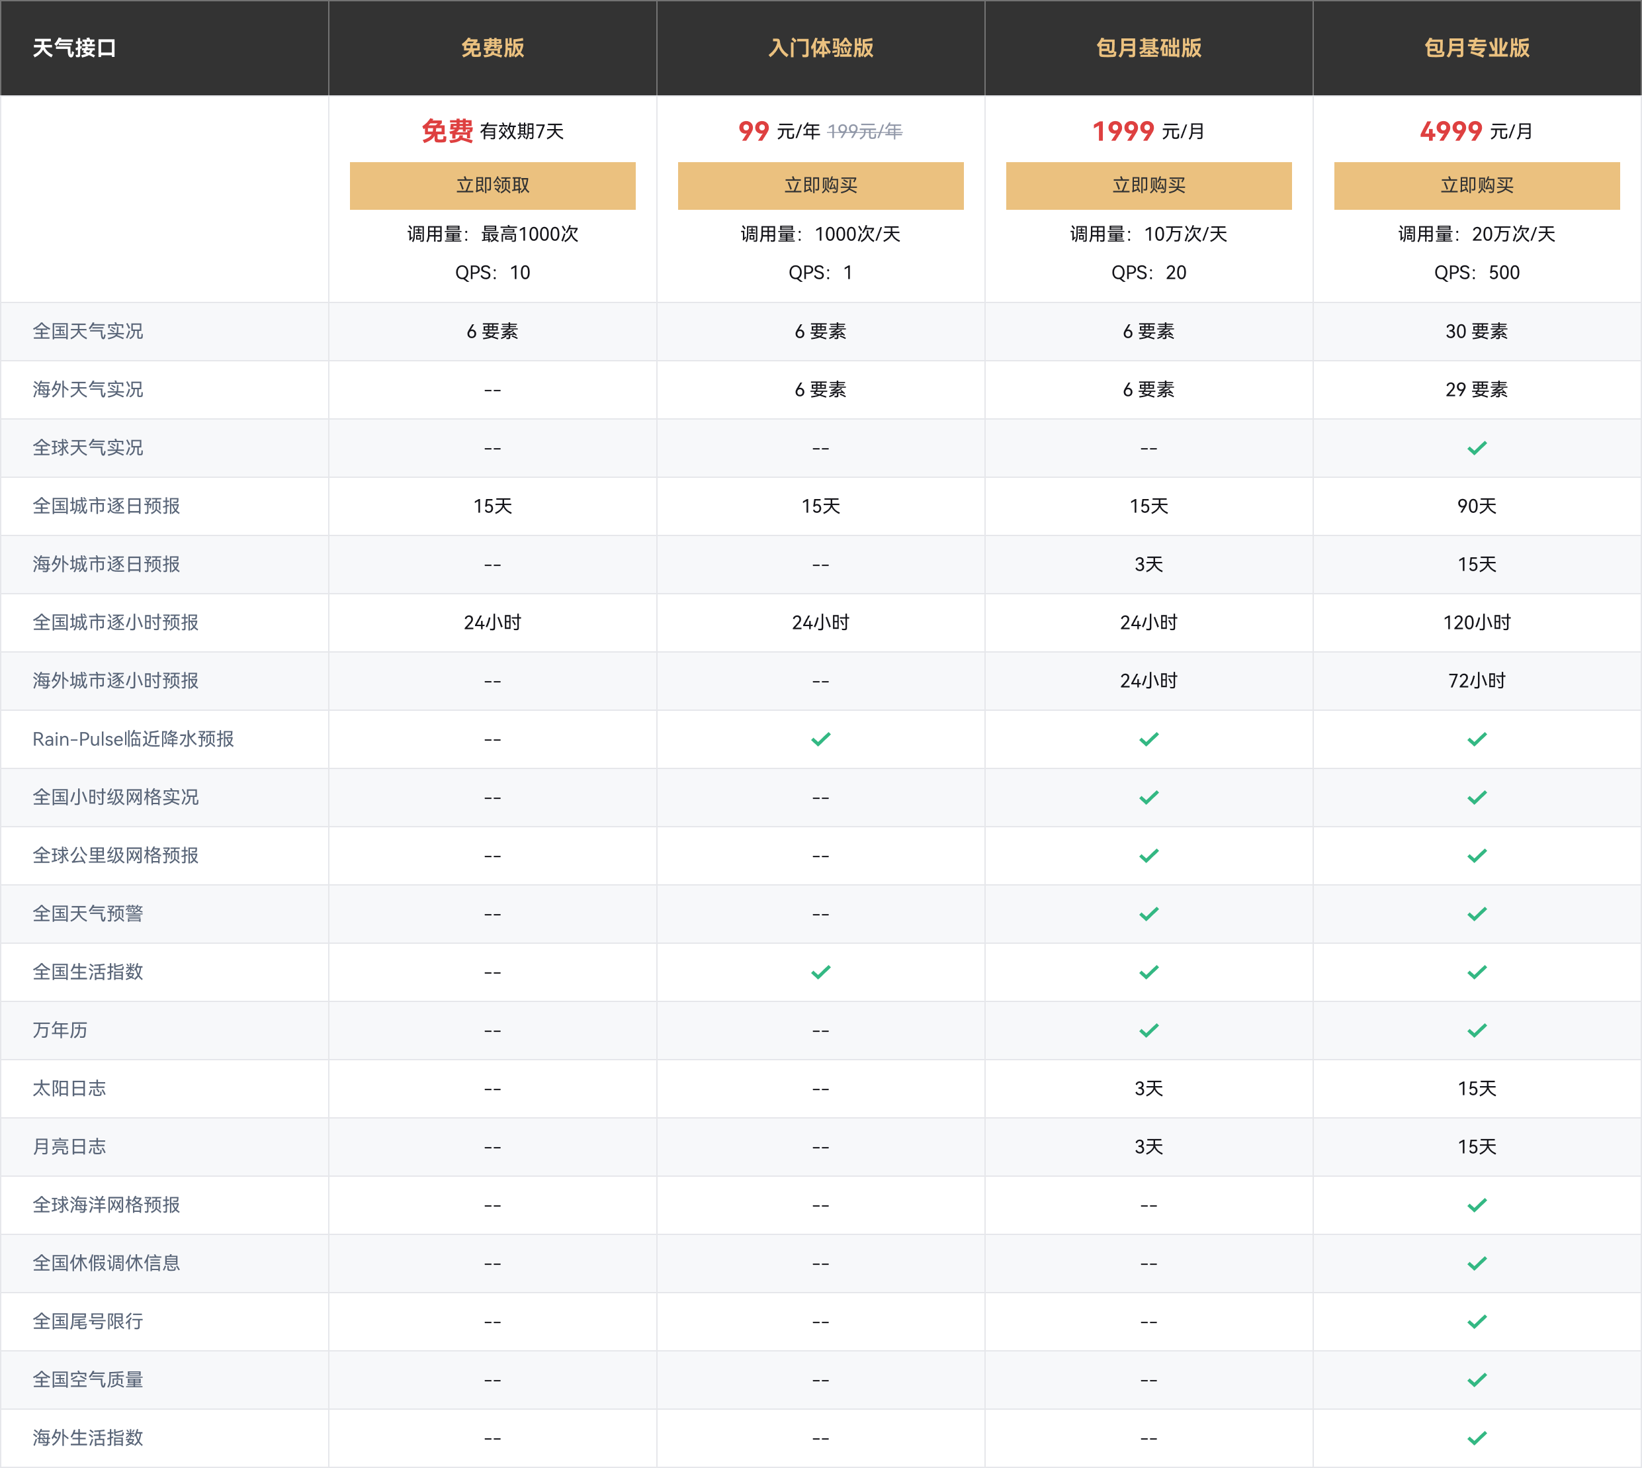This screenshot has width=1642, height=1468.
Task: Click the 万年历 row label
Action: pos(60,1030)
